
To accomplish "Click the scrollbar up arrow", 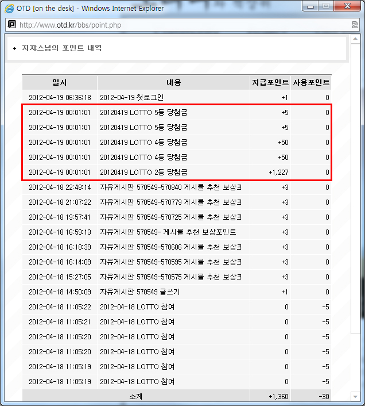I will tap(355, 39).
